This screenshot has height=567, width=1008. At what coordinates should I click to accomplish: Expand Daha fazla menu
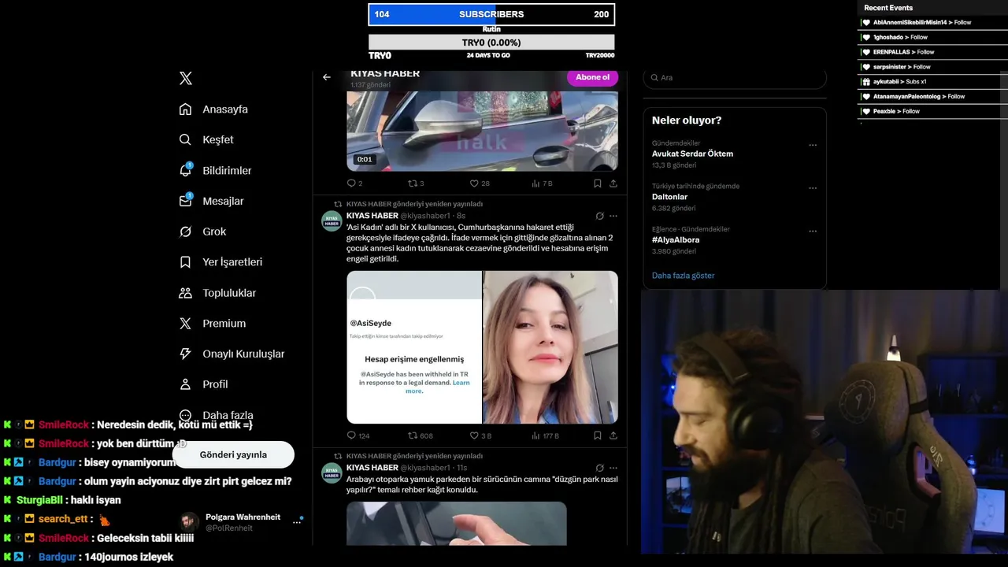216,415
